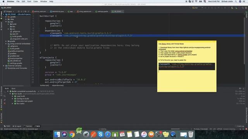Collapse the QR_DEMO root project node
This screenshot has height=139, width=248.
coord(4,14)
